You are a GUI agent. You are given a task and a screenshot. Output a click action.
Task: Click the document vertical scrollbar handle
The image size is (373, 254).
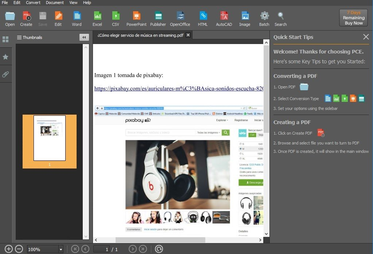point(266,90)
